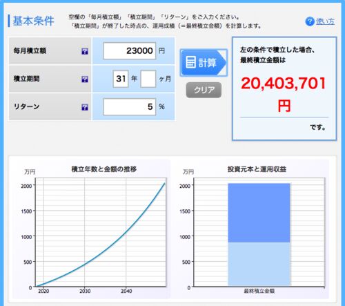
Task: Click the result amount 20,403,701
Action: pos(284,84)
